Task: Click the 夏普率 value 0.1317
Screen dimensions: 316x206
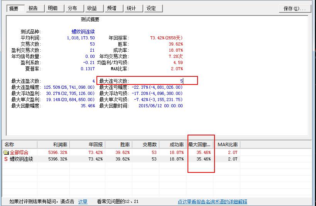Action: click(x=88, y=69)
